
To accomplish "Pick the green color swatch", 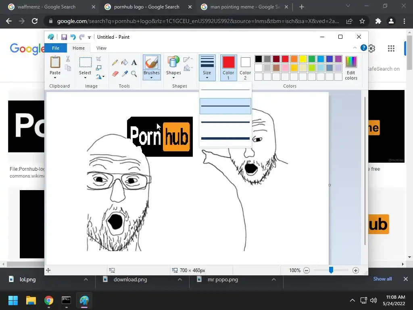I will tap(312, 59).
